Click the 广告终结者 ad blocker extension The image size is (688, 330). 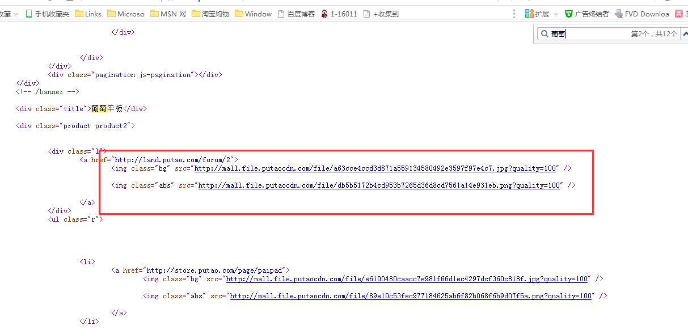586,14
